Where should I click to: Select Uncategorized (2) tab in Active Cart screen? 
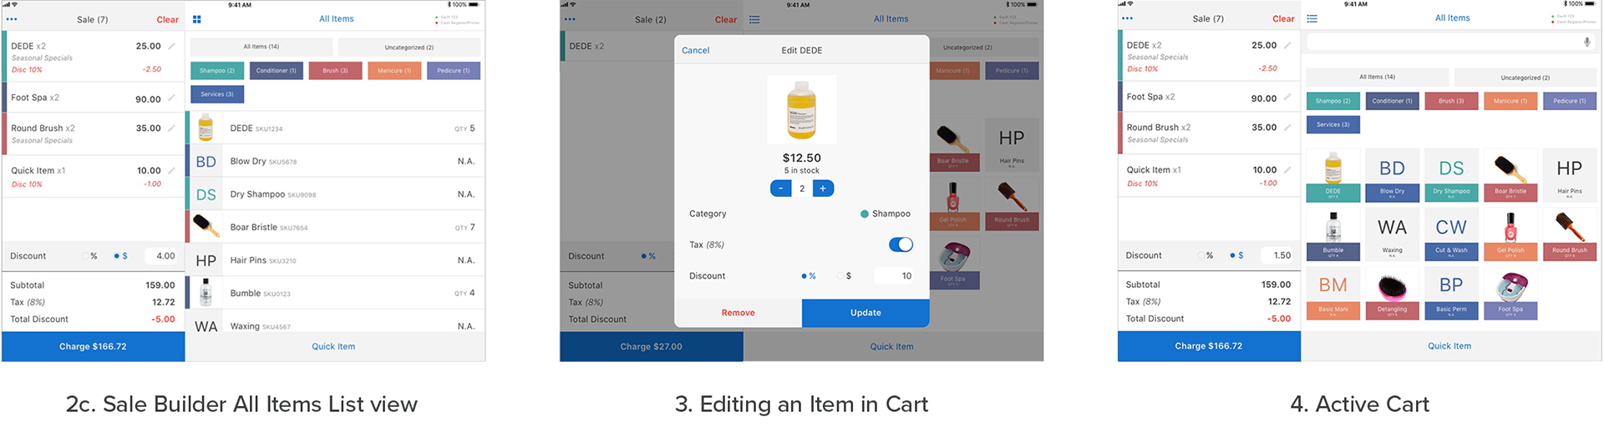[x=1525, y=77]
